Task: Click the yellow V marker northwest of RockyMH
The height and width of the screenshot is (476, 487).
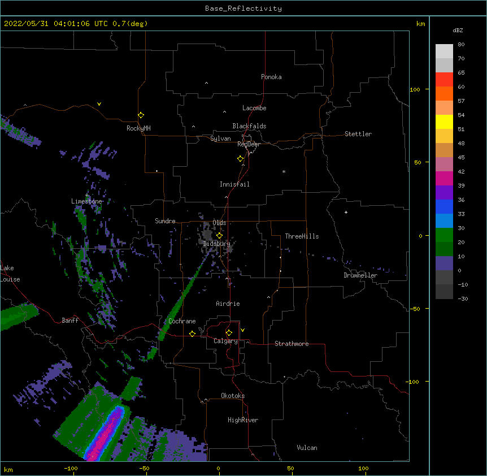Action: (x=99, y=104)
